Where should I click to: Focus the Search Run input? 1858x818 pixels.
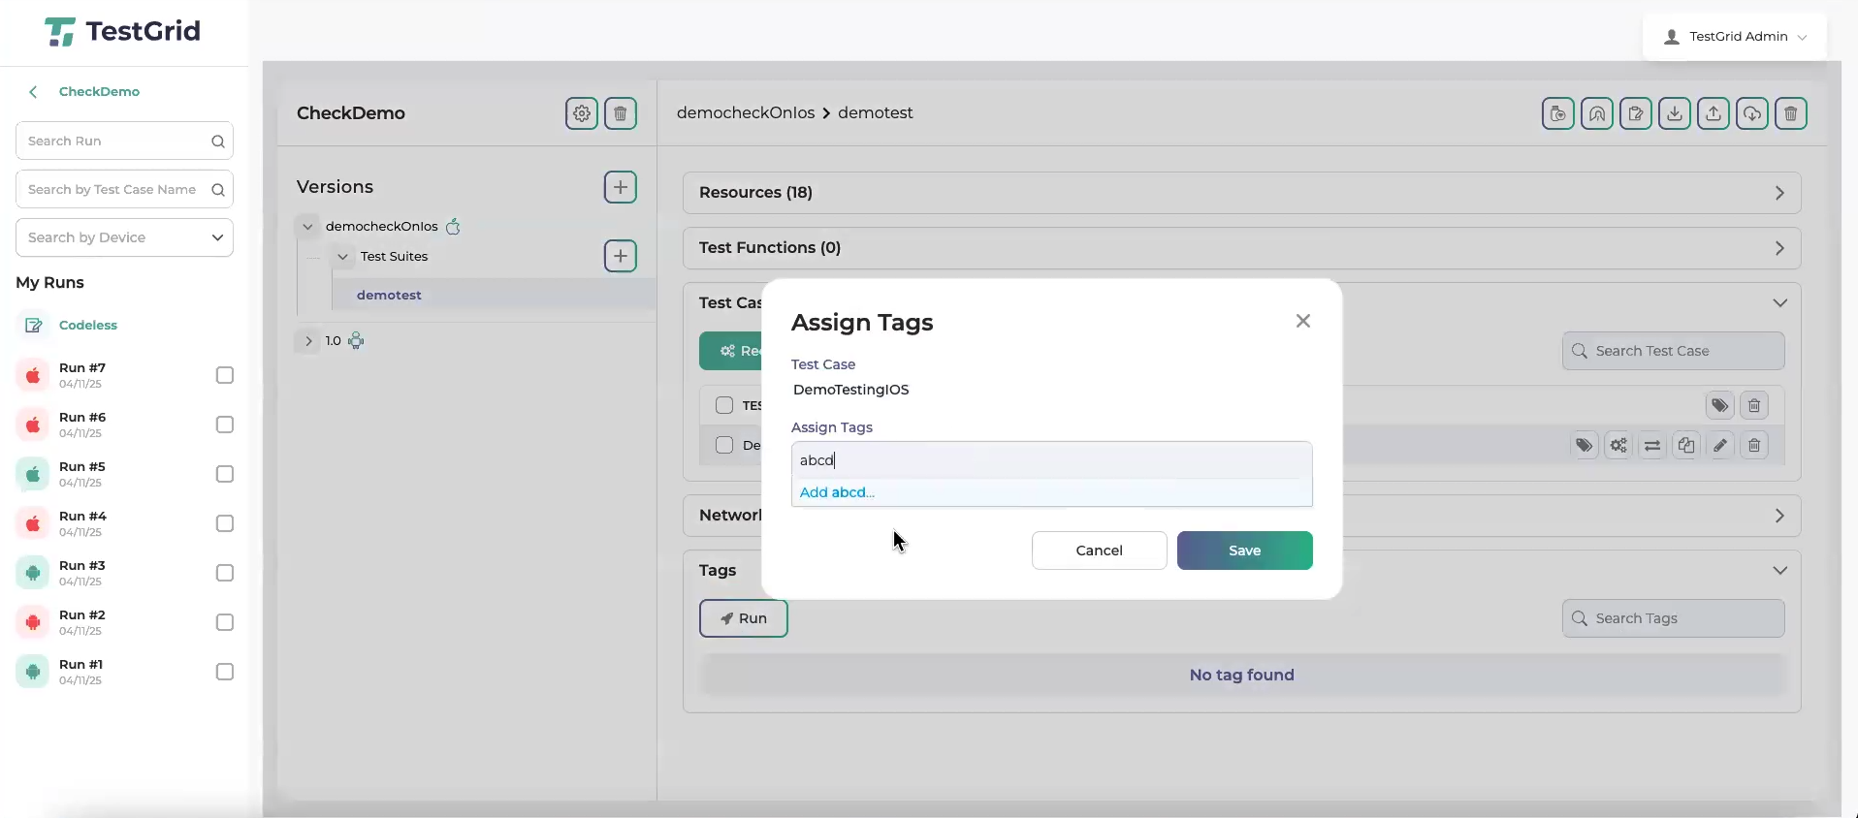pyautogui.click(x=124, y=141)
